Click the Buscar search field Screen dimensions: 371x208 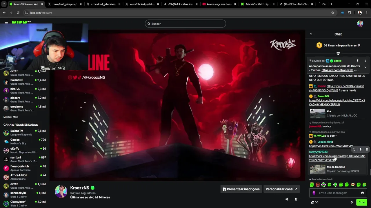[x=185, y=24]
